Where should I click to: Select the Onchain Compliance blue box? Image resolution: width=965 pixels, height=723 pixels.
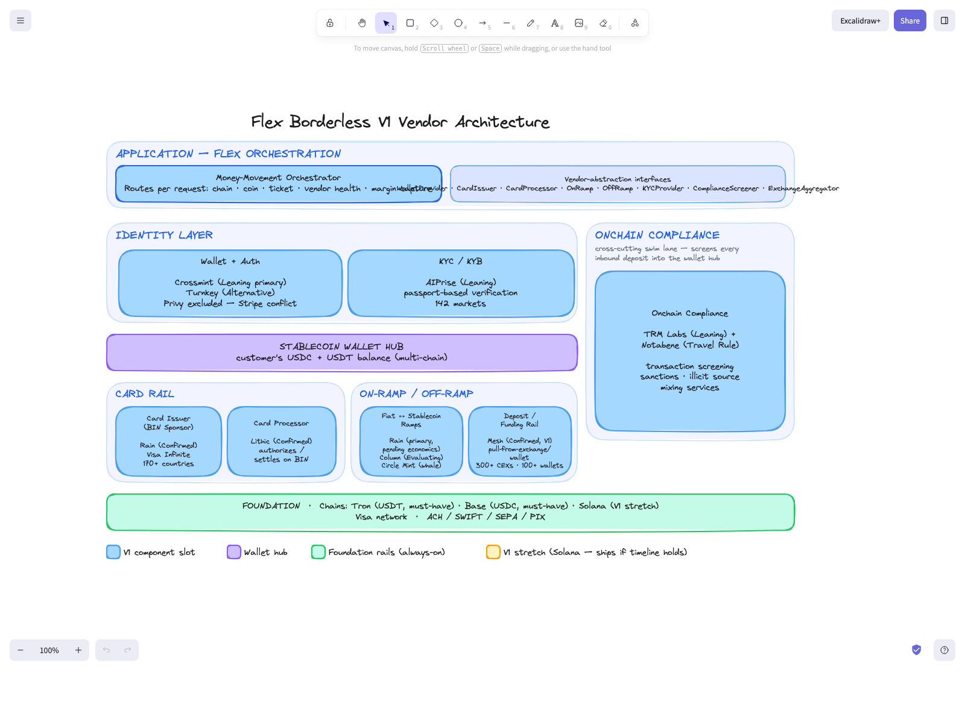690,351
